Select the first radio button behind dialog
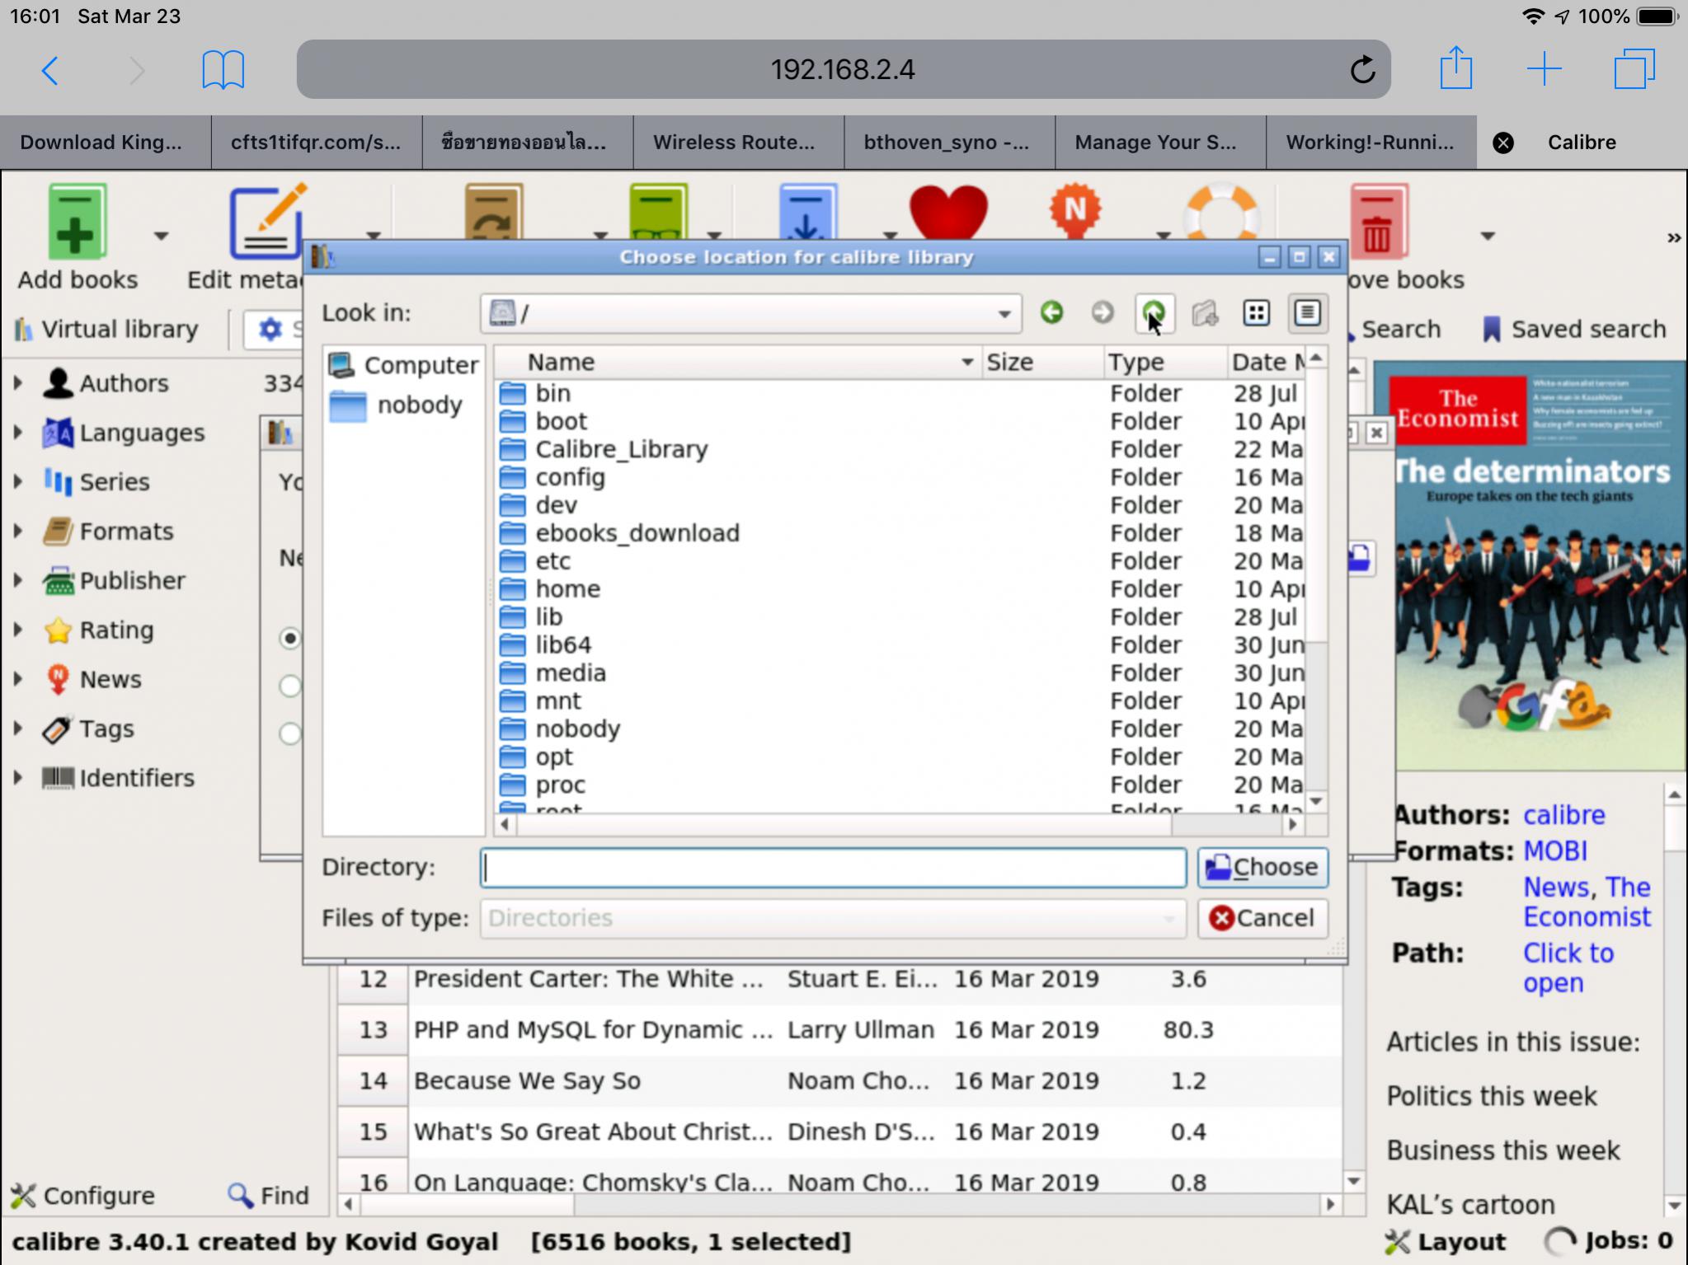Screen dimensions: 1688x1265 (290, 638)
